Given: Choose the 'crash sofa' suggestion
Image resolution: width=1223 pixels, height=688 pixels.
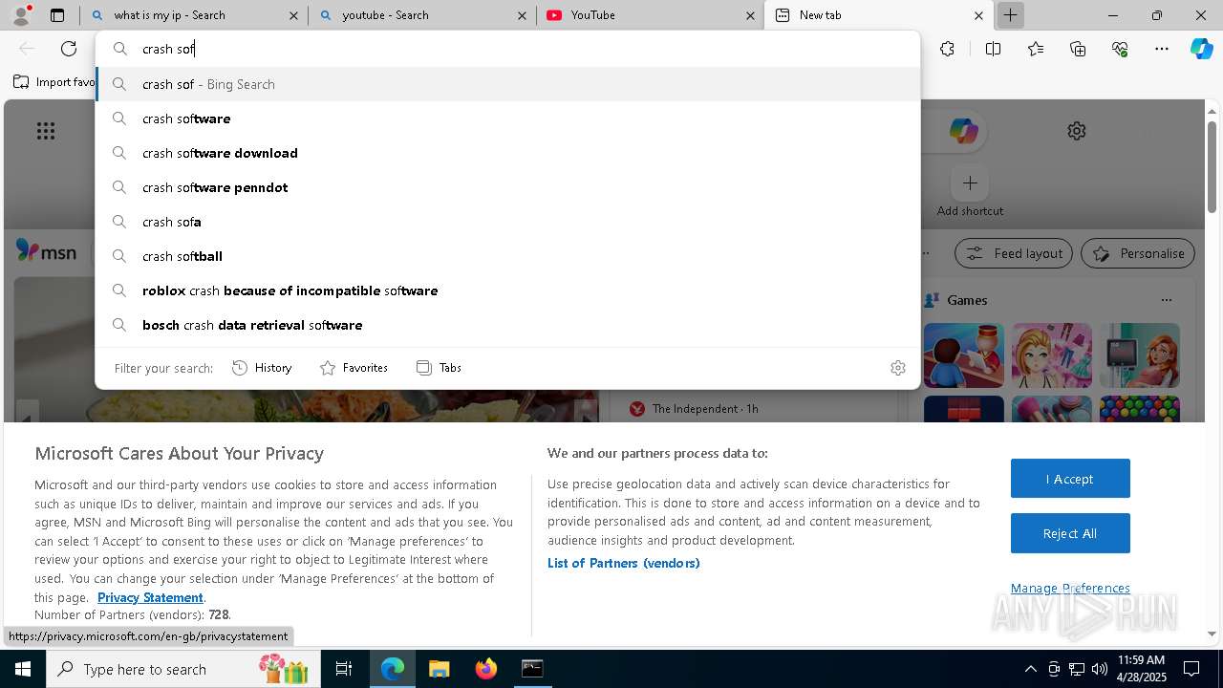Looking at the screenshot, I should 508,222.
